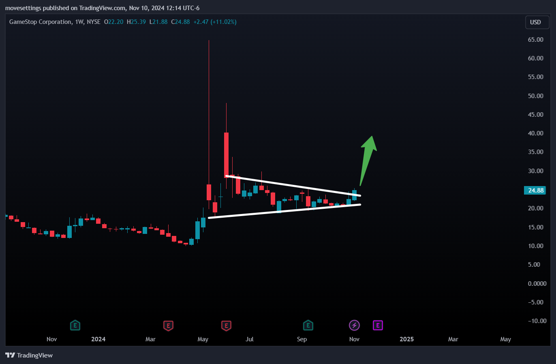Viewport: 556px width, 364px height.
Task: Click the 2024 label on the time axis
Action: pos(98,339)
